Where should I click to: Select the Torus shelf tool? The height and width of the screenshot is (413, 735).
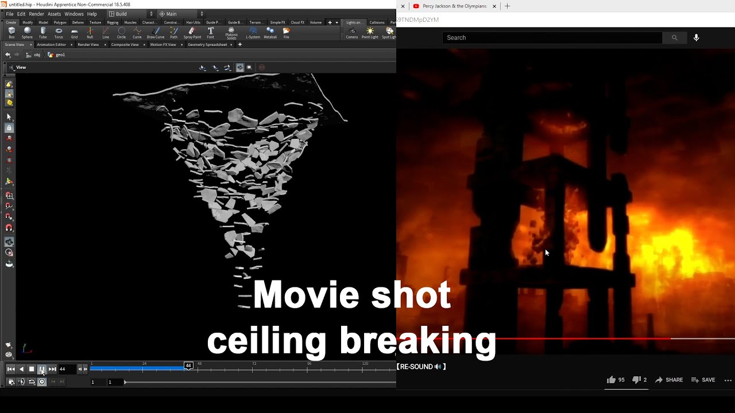point(59,33)
